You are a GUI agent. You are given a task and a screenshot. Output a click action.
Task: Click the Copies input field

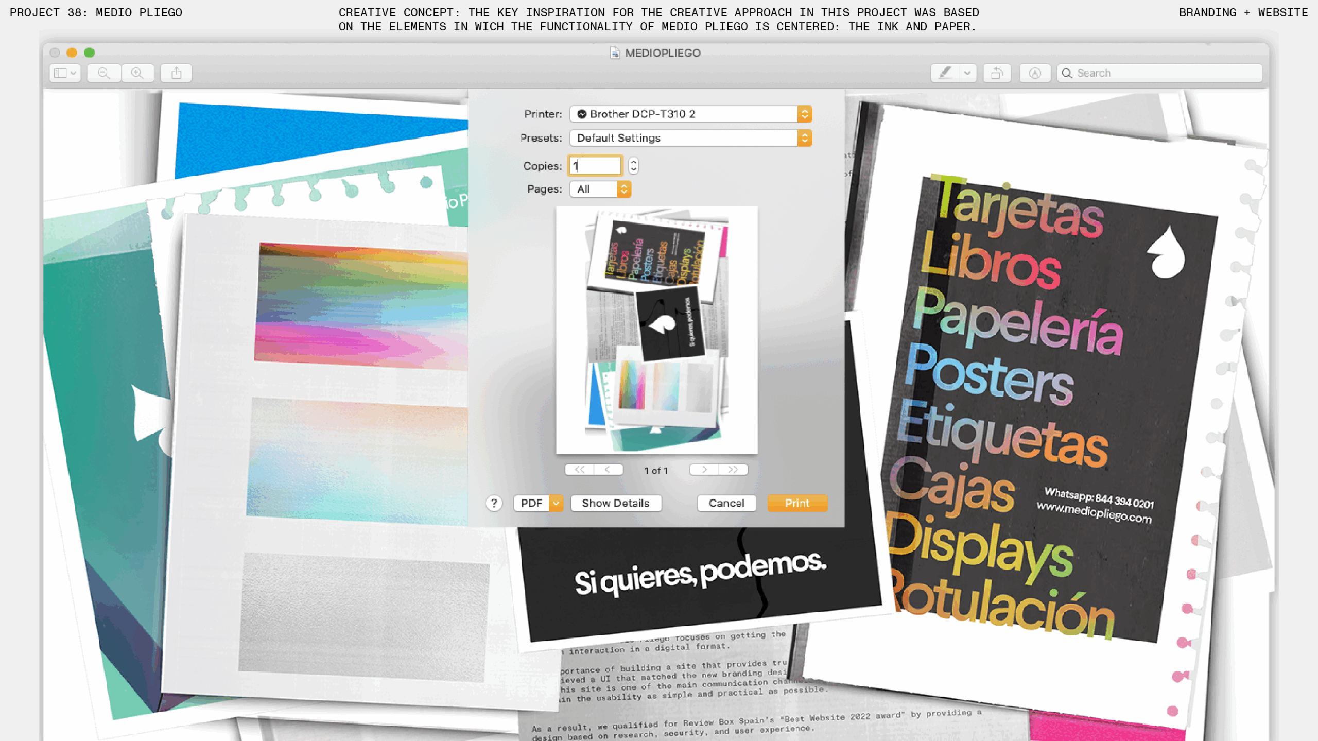[x=595, y=166]
